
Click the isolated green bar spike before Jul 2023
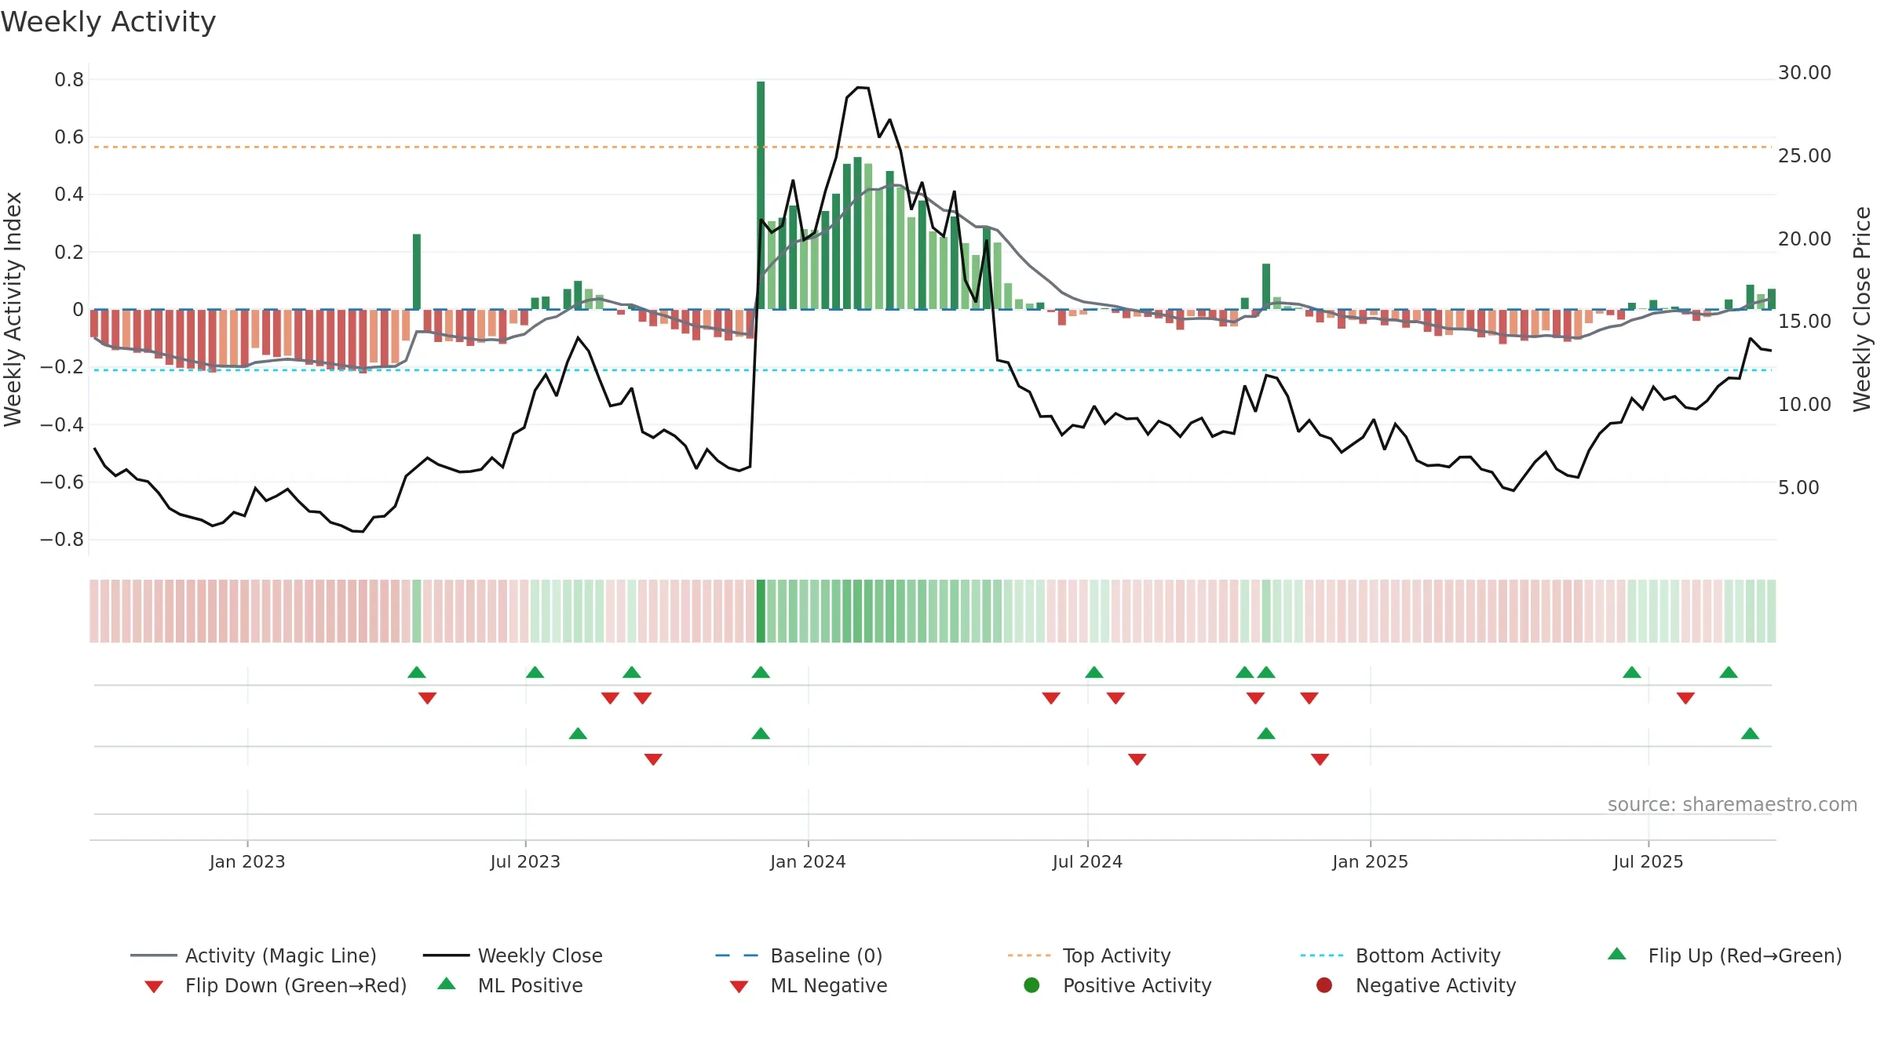click(417, 271)
